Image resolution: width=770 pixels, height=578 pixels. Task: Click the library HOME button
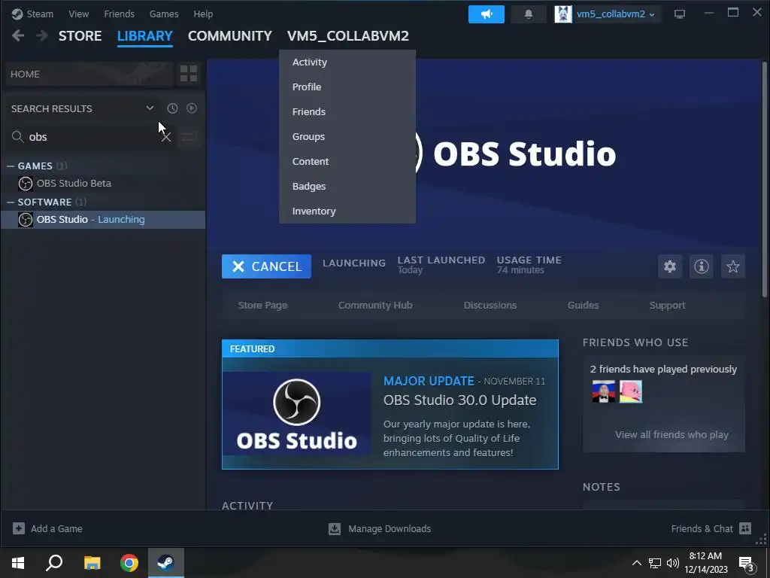[x=89, y=74]
